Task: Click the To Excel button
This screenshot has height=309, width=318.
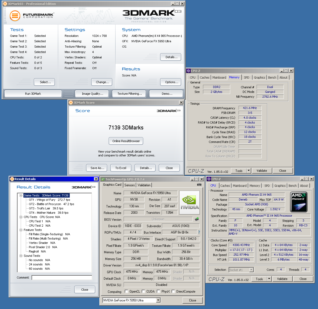Action: point(121,168)
